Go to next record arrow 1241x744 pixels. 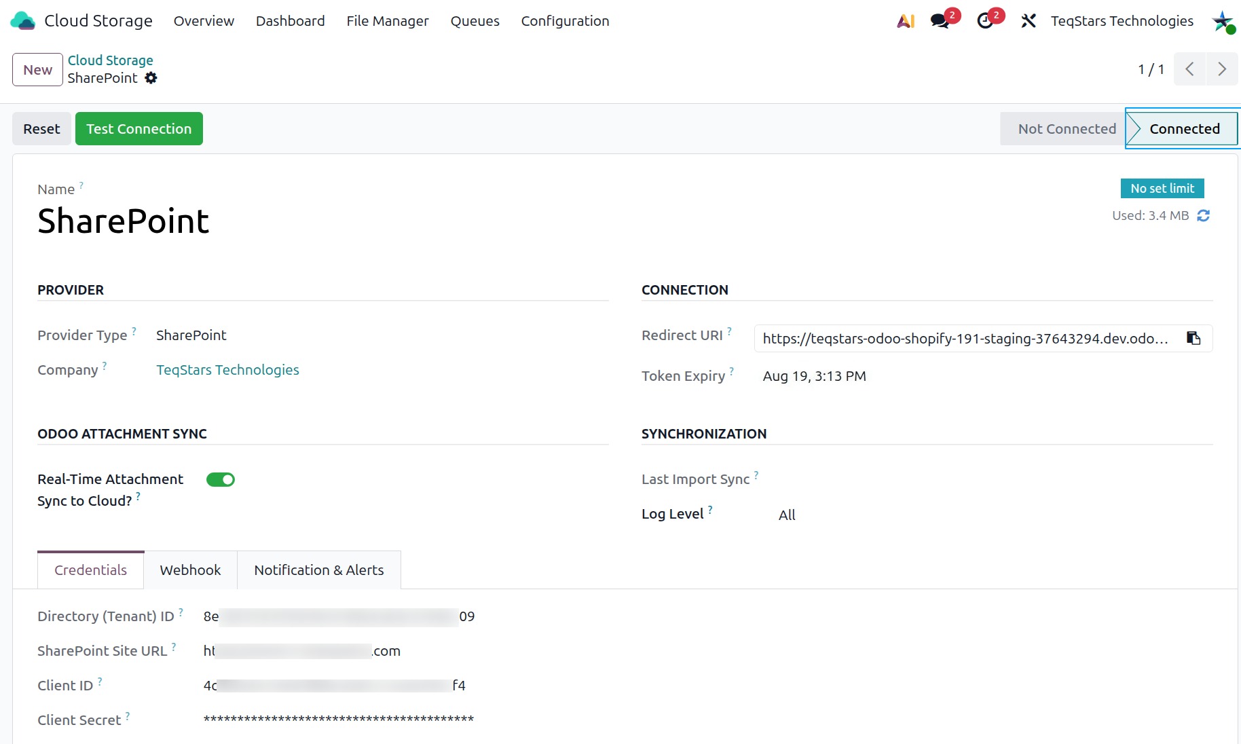(1222, 69)
